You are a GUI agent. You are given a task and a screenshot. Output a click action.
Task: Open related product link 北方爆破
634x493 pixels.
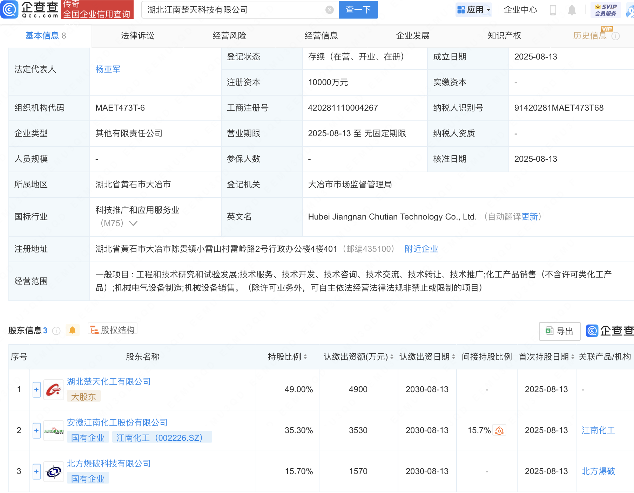click(x=598, y=471)
